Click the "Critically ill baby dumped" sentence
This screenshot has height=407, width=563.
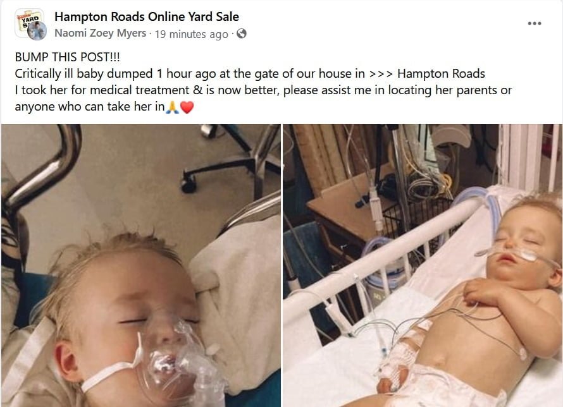click(x=84, y=73)
